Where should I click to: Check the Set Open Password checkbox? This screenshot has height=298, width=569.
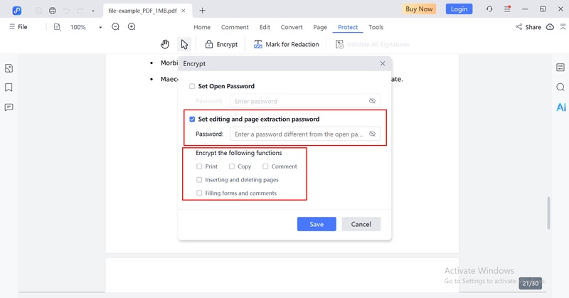click(x=192, y=86)
